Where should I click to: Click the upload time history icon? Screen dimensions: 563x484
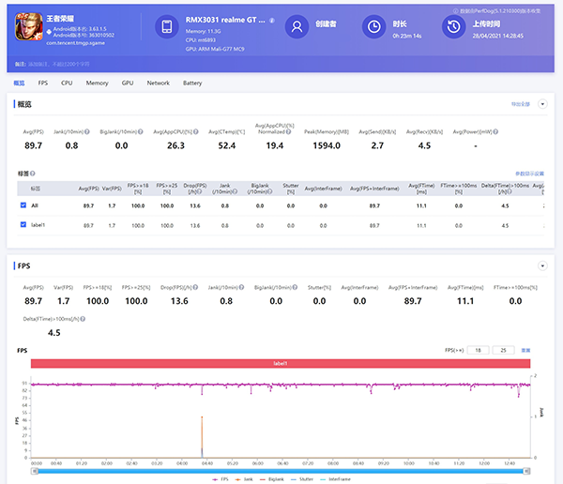(452, 28)
